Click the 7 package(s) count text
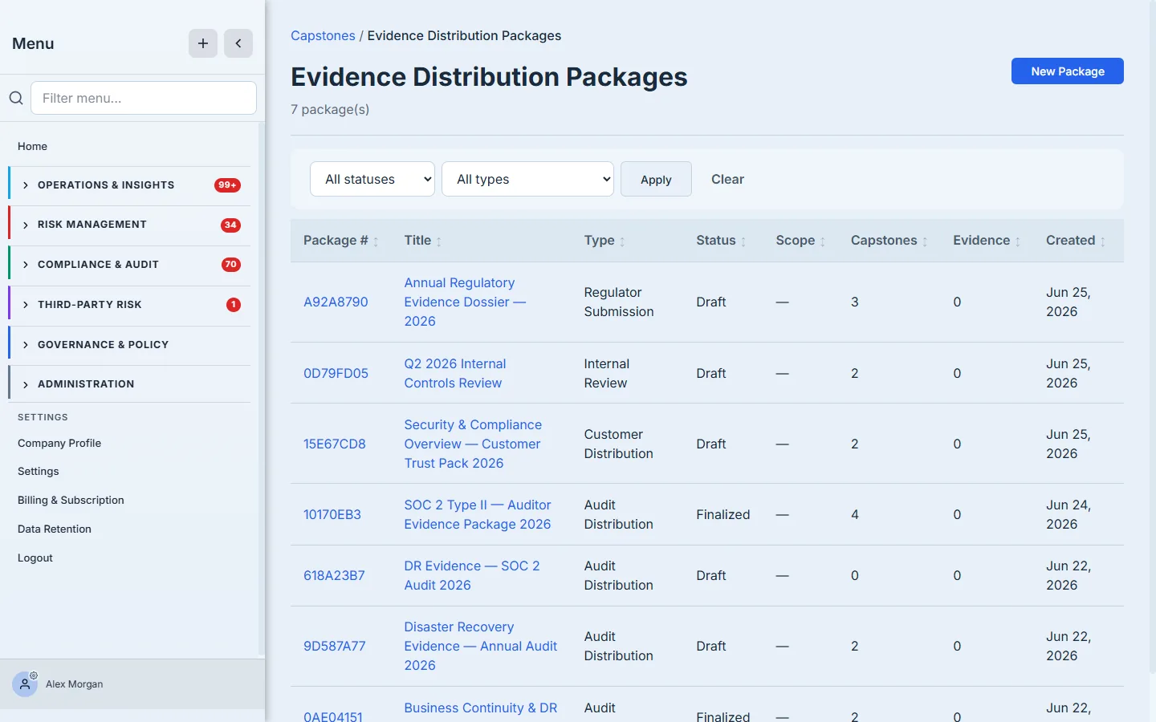 point(330,109)
